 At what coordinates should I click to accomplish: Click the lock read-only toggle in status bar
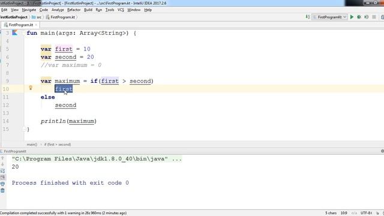tap(377, 213)
